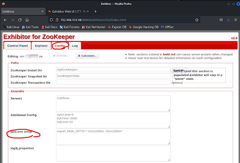Click the "Exhibitor for ZooKeeper" heading
This screenshot has width=240, height=163.
pos(39,37)
